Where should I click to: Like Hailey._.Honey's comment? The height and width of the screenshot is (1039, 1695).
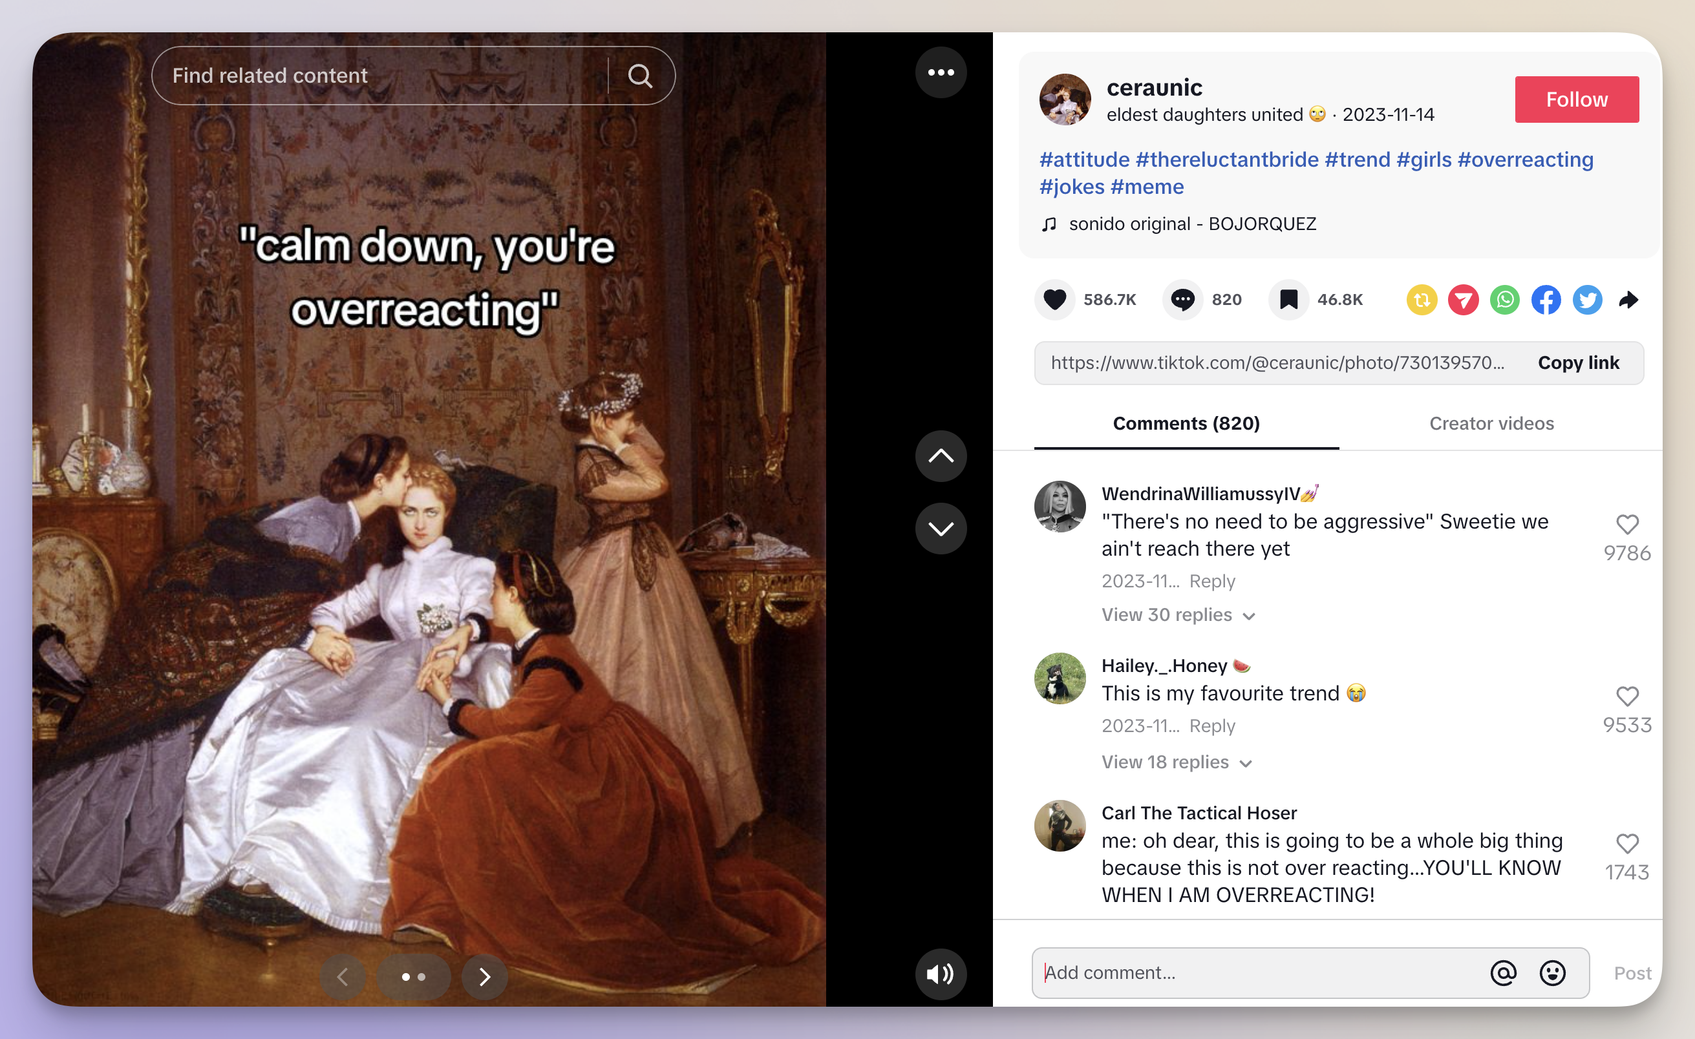tap(1627, 697)
